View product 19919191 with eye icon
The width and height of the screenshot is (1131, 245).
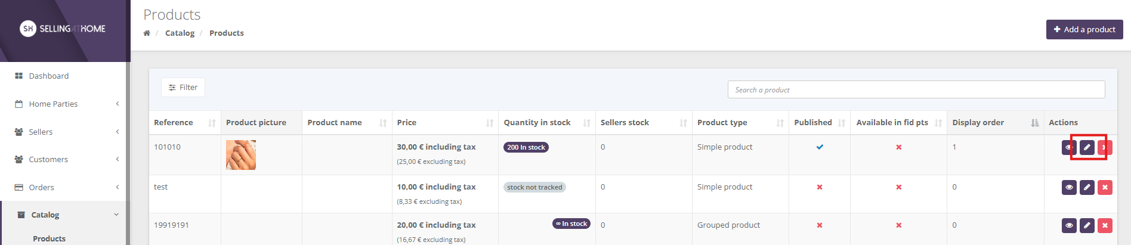pyautogui.click(x=1069, y=225)
